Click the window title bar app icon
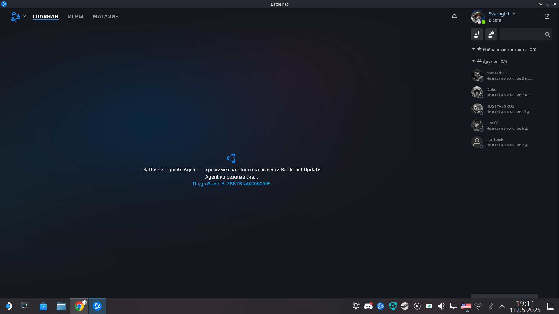The width and height of the screenshot is (559, 314). 4,4
